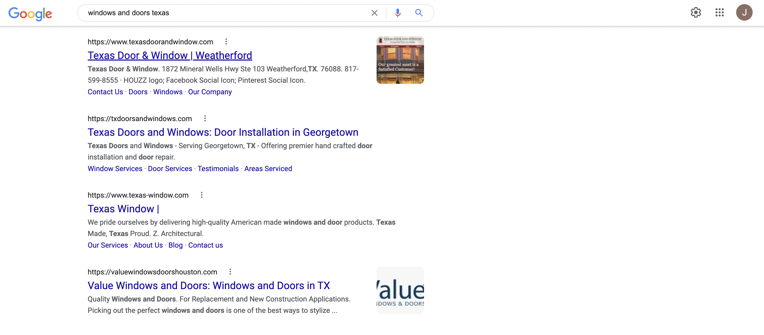Viewport: 764px width, 335px height.
Task: Open the Blog sitelink under Texas Window
Action: coord(175,245)
